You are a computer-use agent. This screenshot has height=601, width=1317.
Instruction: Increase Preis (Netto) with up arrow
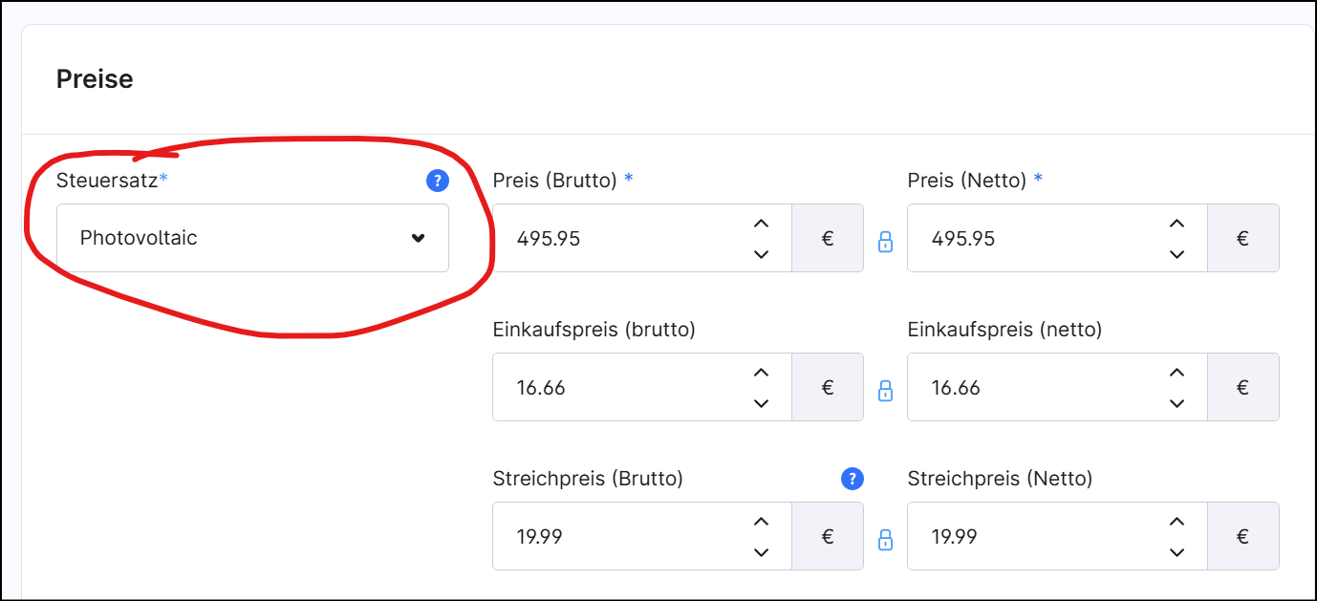[x=1177, y=224]
